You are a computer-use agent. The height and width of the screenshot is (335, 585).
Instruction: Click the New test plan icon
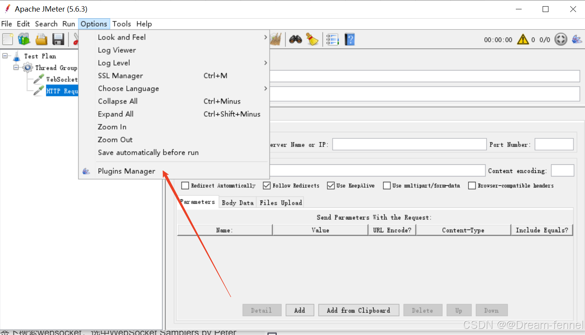click(x=8, y=39)
